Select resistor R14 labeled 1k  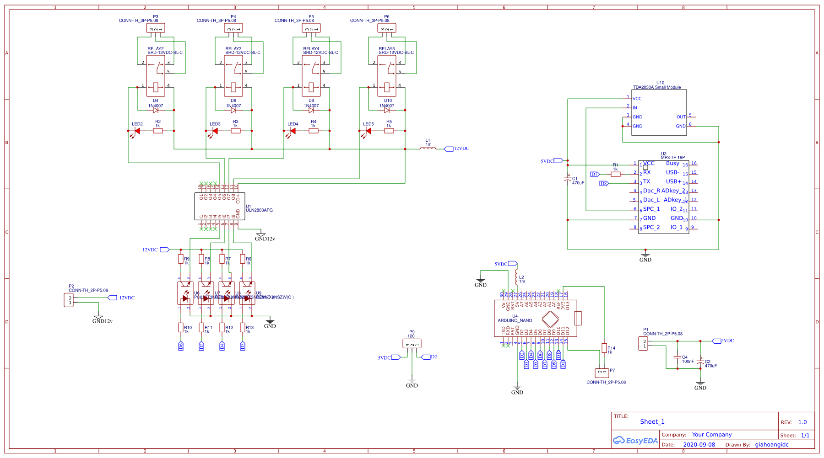point(604,349)
